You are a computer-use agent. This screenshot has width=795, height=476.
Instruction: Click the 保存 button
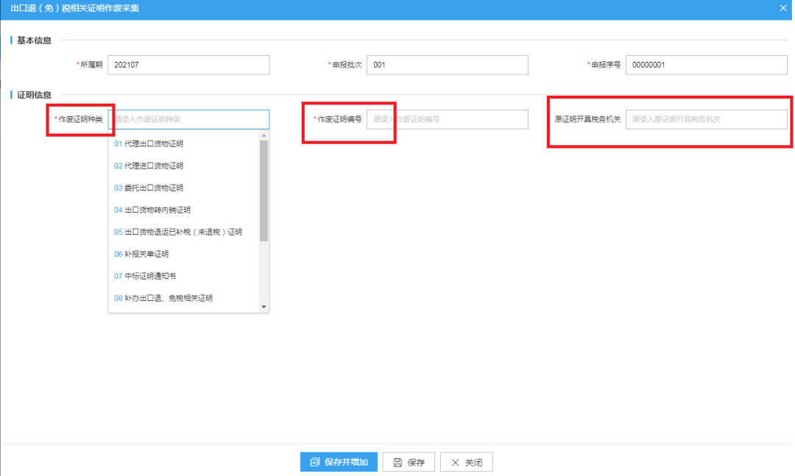coord(409,462)
